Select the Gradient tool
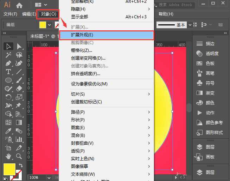 [19, 122]
